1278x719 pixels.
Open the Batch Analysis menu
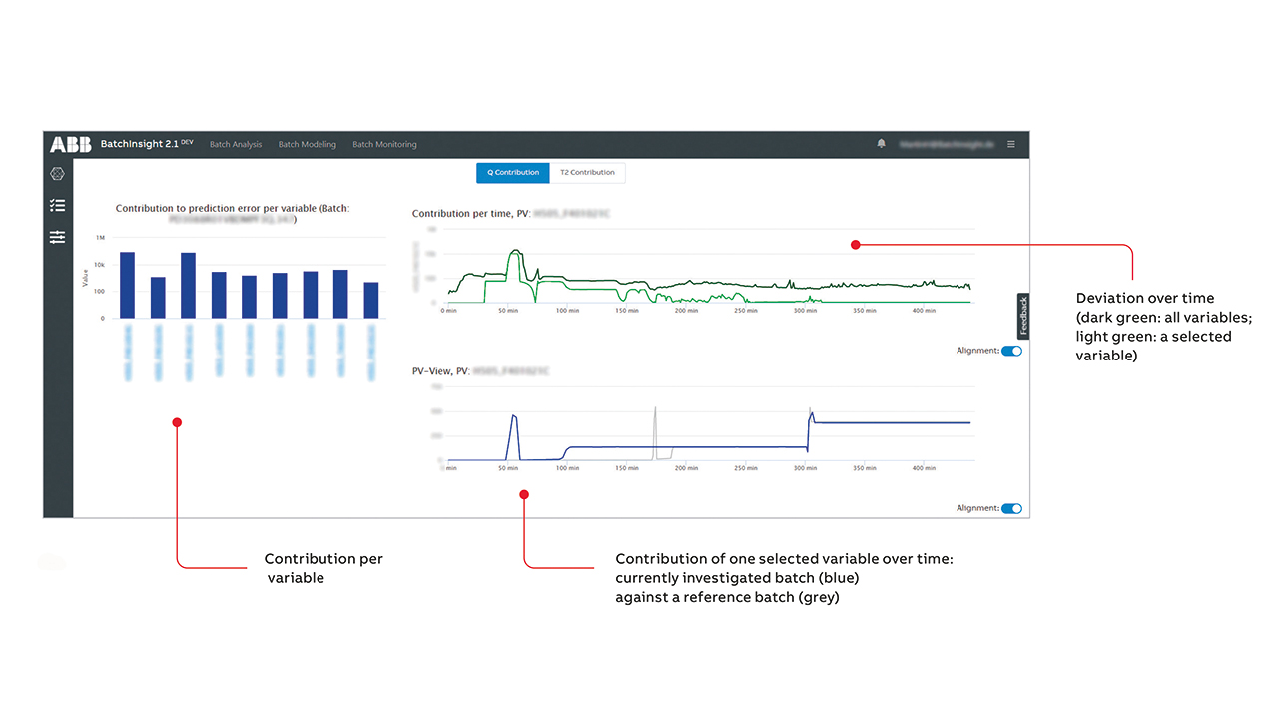coord(236,144)
